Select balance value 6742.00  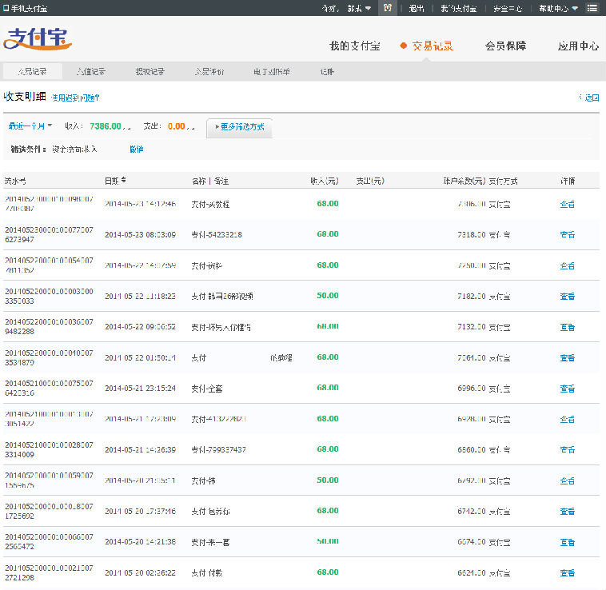472,511
